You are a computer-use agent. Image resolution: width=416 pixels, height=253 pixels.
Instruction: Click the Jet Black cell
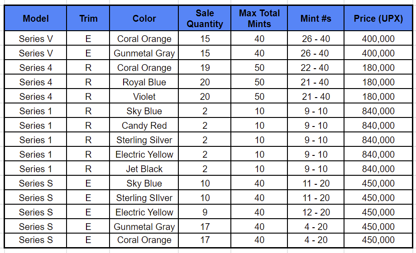pos(144,169)
